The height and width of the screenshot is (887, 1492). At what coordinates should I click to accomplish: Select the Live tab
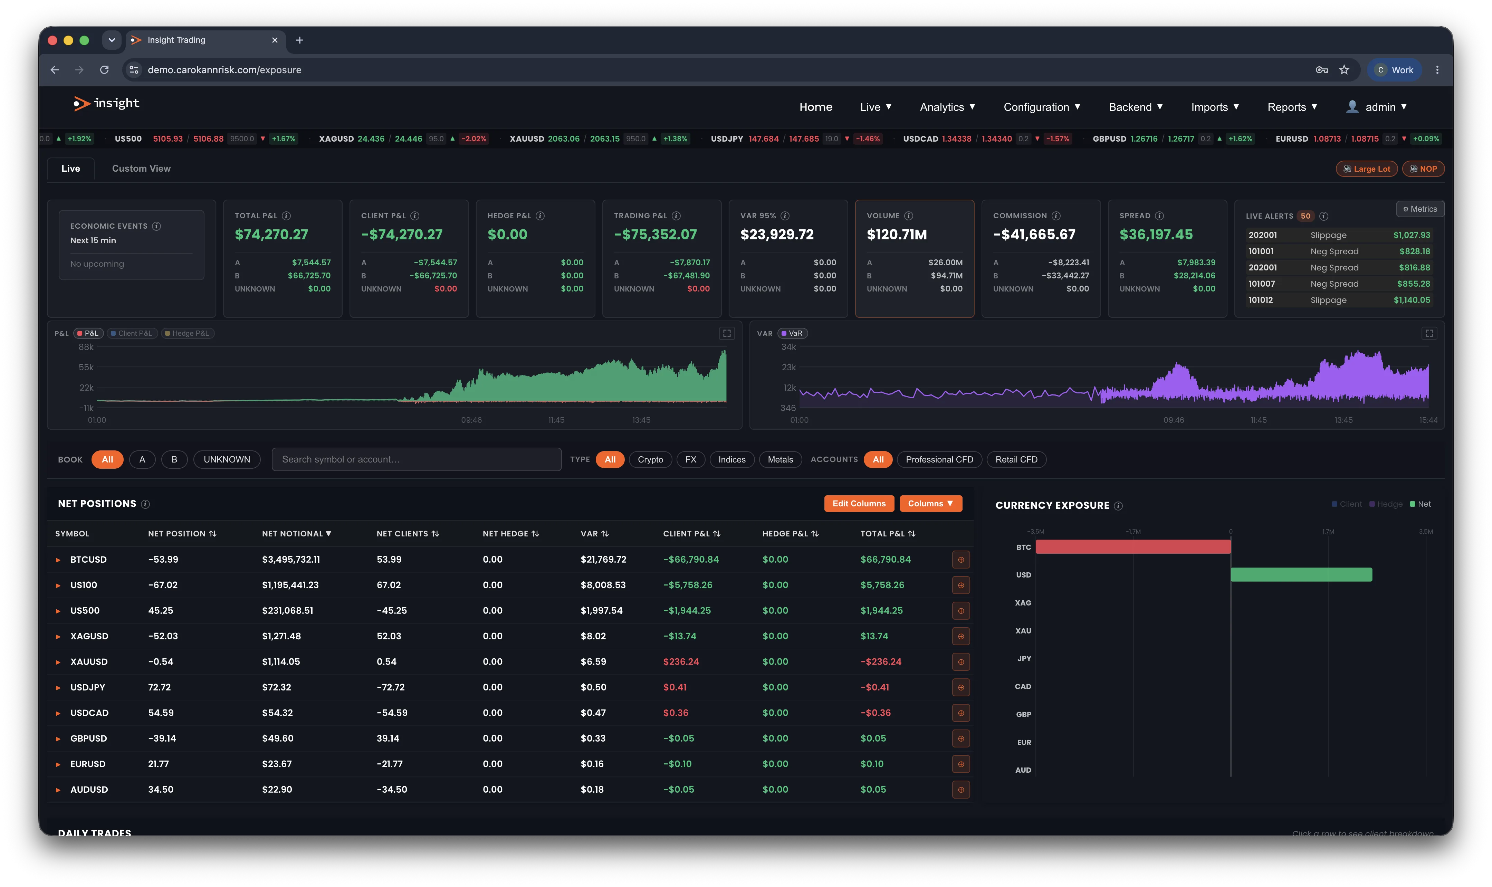tap(70, 169)
